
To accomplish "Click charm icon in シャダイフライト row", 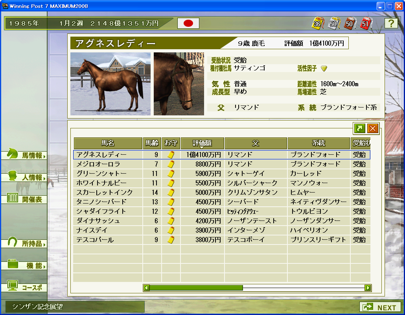I will coord(171,211).
